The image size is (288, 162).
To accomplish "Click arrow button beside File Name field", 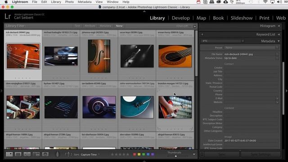I will [277, 54].
